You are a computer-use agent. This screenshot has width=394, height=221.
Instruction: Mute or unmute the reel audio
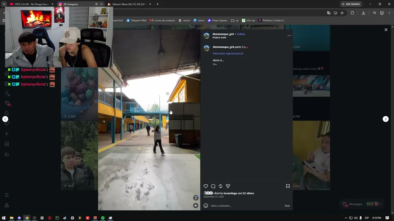point(195,206)
